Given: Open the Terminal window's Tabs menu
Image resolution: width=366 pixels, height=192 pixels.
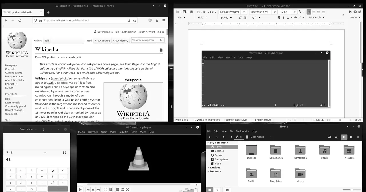Looking at the screenshot, I should point(241,57).
